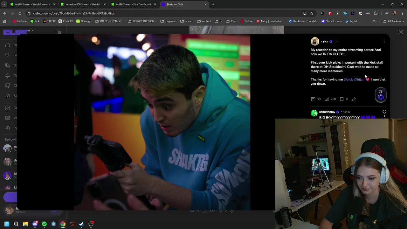Click the post video of the man in a hoodie
The width and height of the screenshot is (407, 229).
162,122
